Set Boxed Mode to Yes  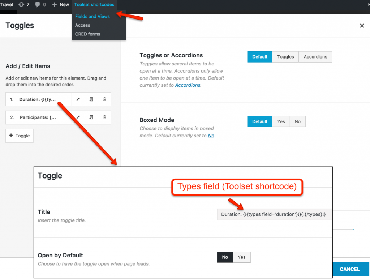(281, 121)
